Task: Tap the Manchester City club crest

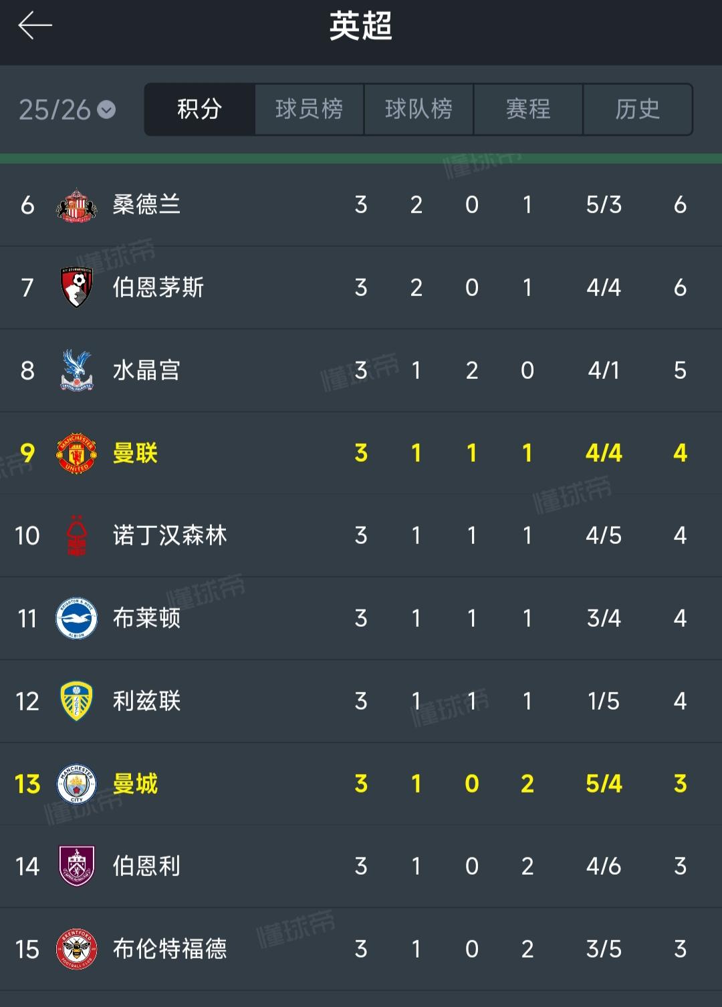Action: pyautogui.click(x=76, y=784)
